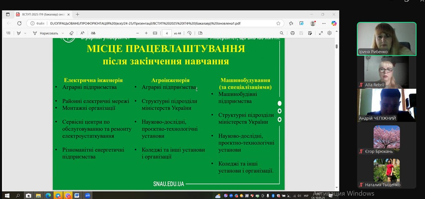Select the second slide indicator circle
This screenshot has width=425, height=199.
tap(280, 111)
